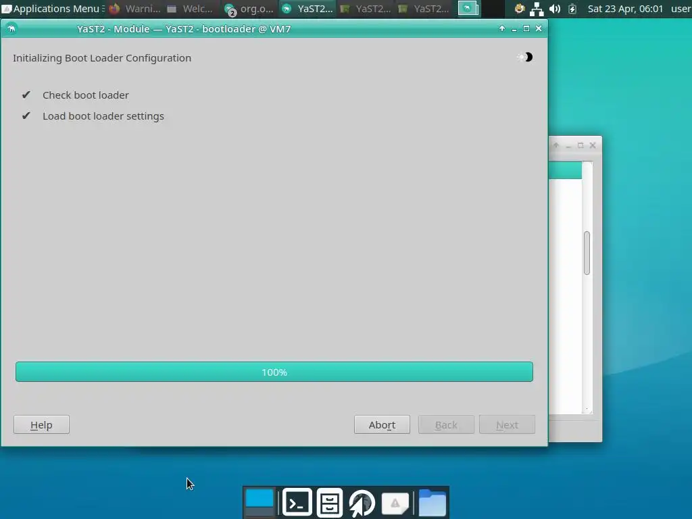Click the 'Initializing Boot Loader Configuration' heading

pyautogui.click(x=102, y=58)
